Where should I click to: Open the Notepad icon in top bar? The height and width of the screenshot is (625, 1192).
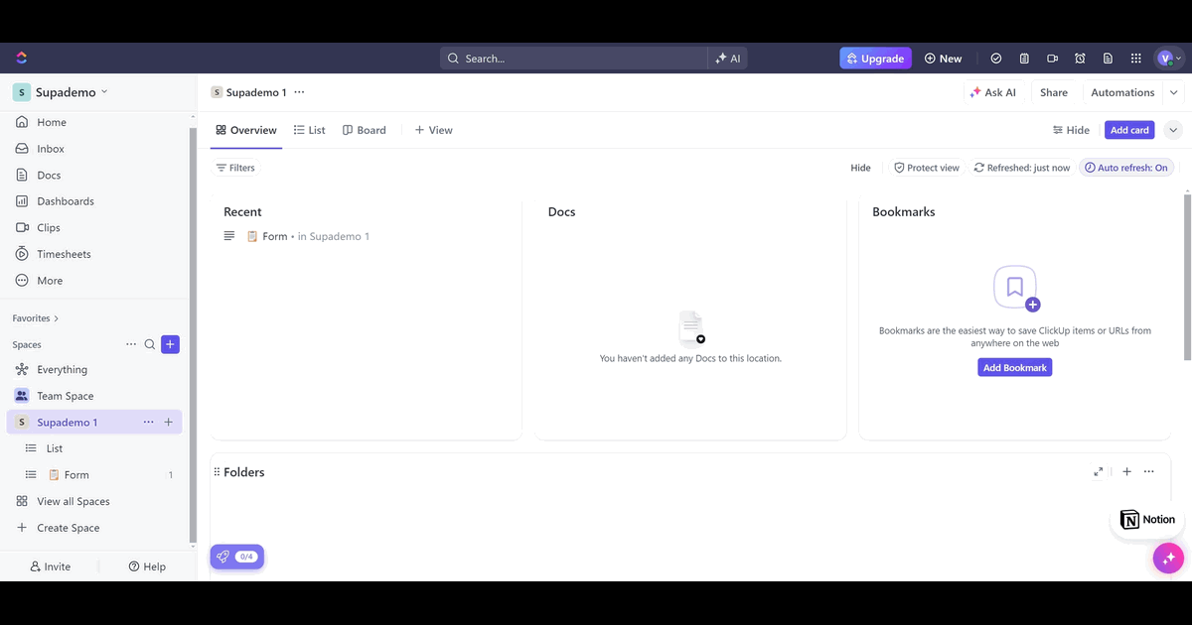click(x=1024, y=59)
